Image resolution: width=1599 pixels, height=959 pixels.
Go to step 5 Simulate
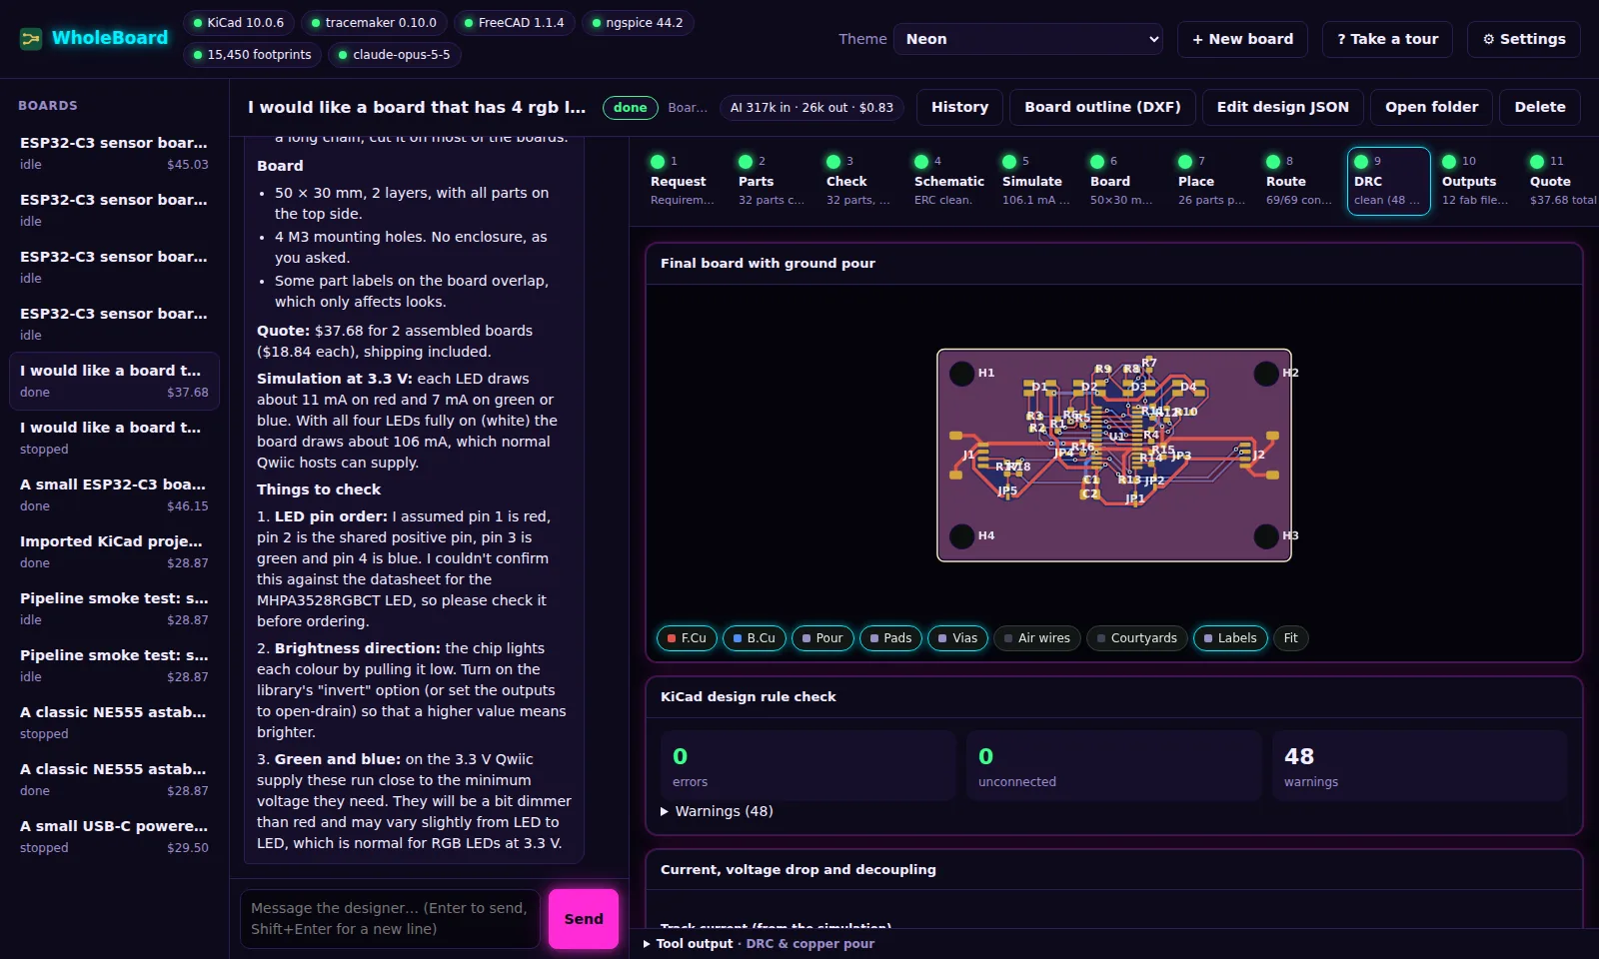(x=1036, y=180)
